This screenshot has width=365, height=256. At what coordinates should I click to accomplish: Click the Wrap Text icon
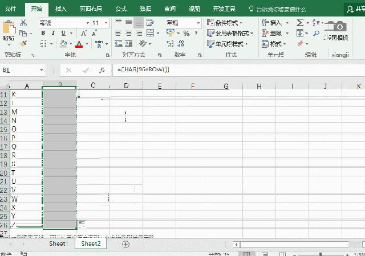pyautogui.click(x=150, y=23)
